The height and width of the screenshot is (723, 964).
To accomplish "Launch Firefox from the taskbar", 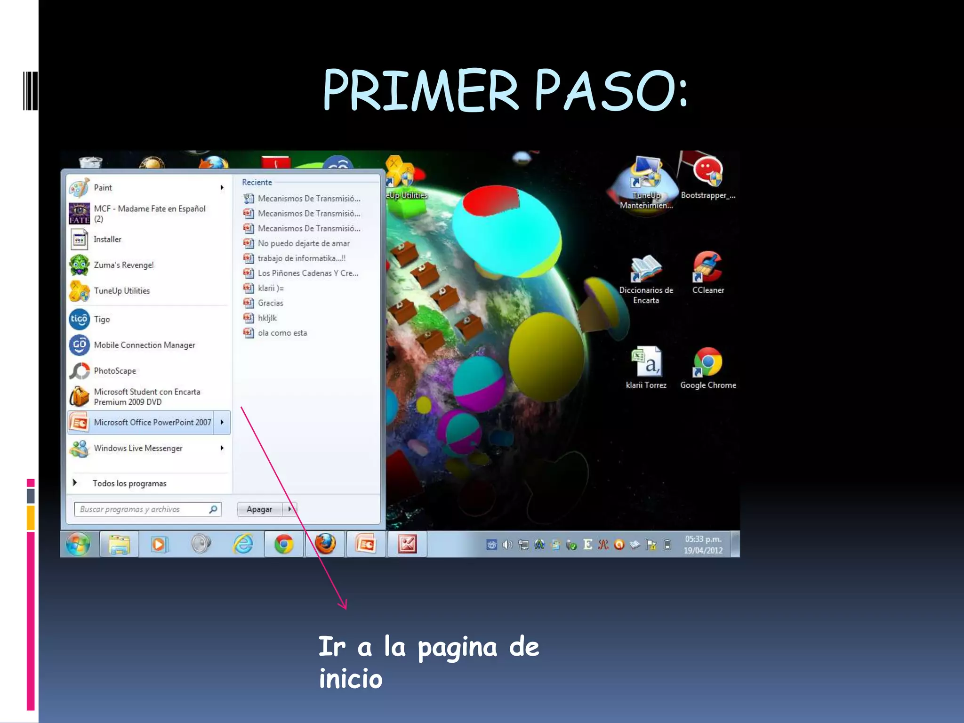I will pyautogui.click(x=325, y=545).
